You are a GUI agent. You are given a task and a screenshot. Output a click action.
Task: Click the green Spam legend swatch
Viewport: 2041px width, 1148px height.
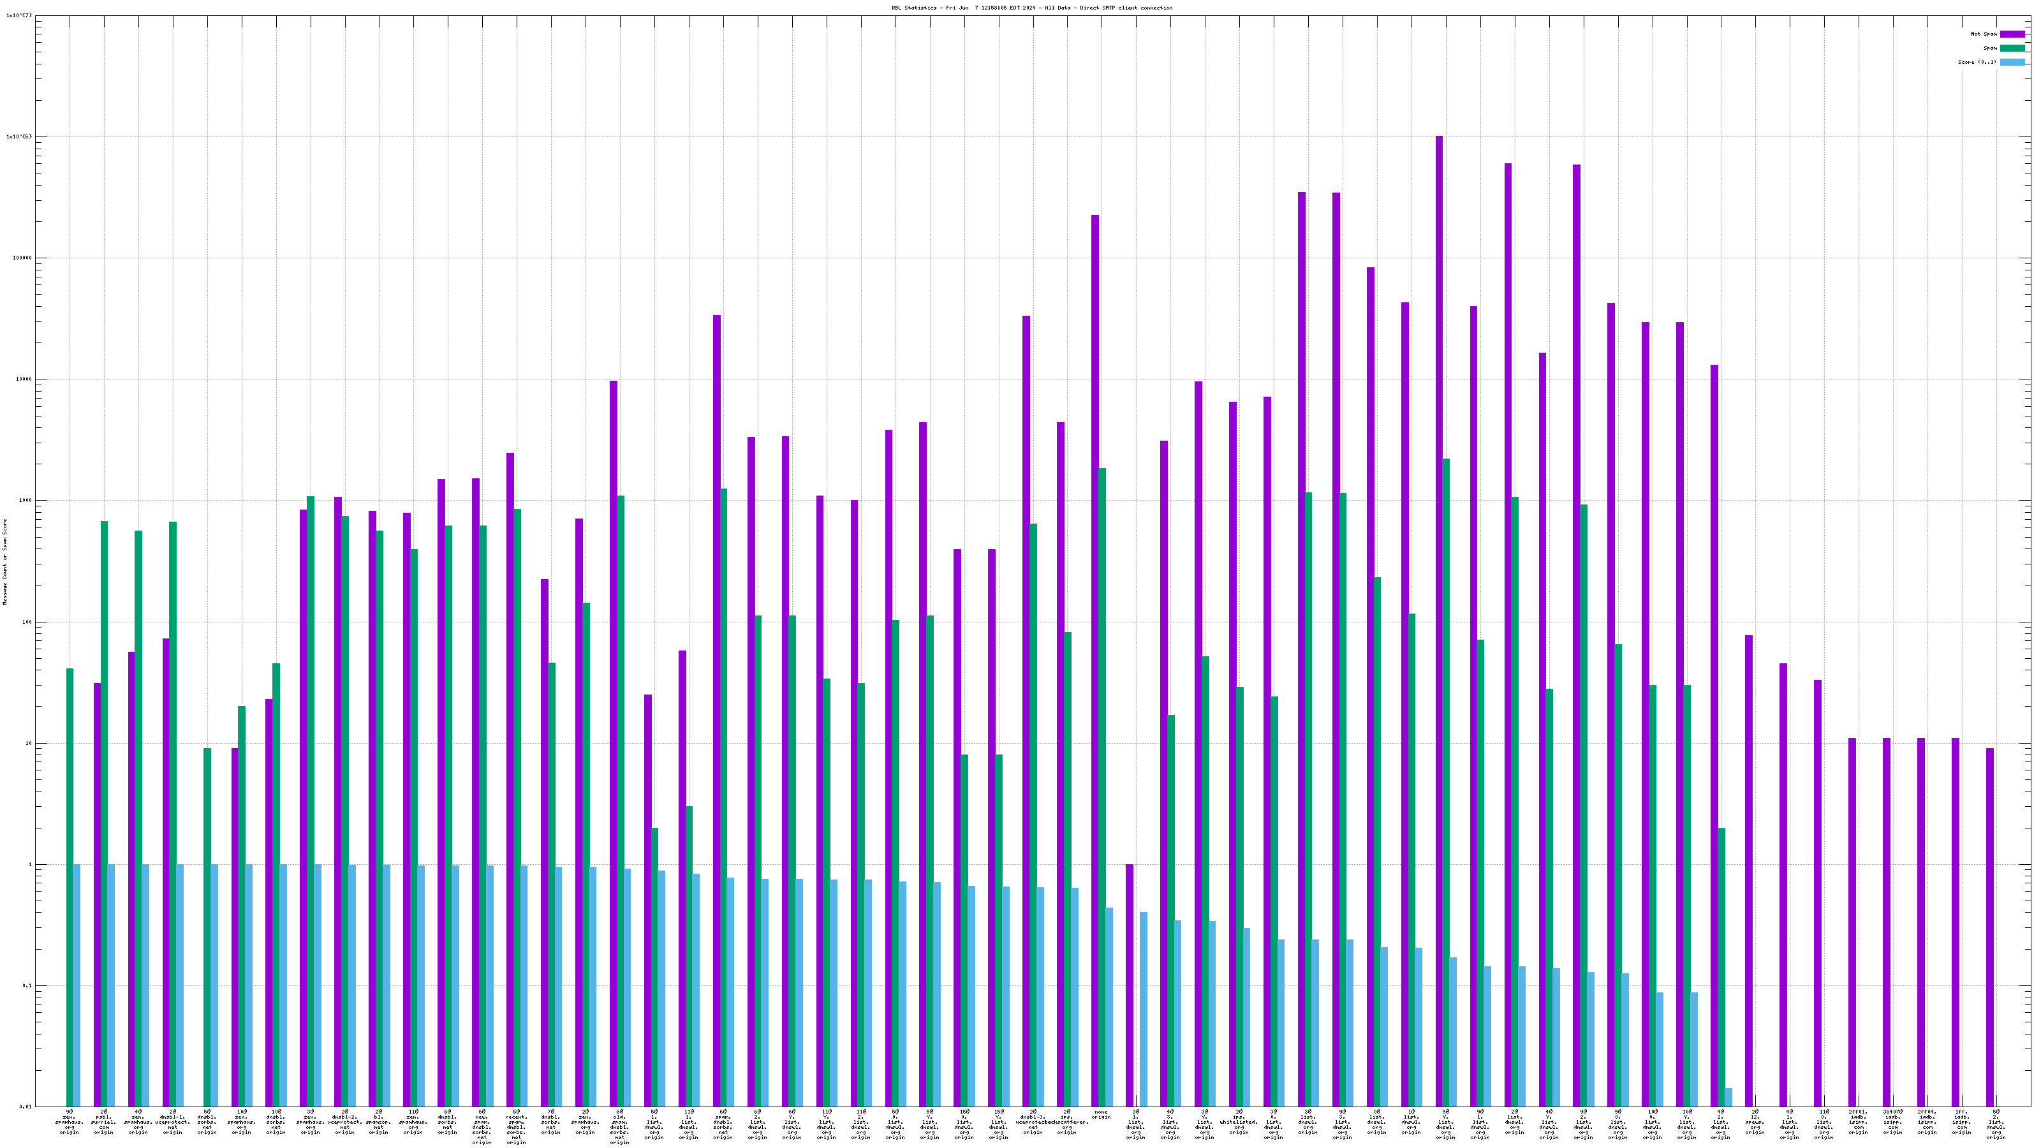coord(2012,48)
